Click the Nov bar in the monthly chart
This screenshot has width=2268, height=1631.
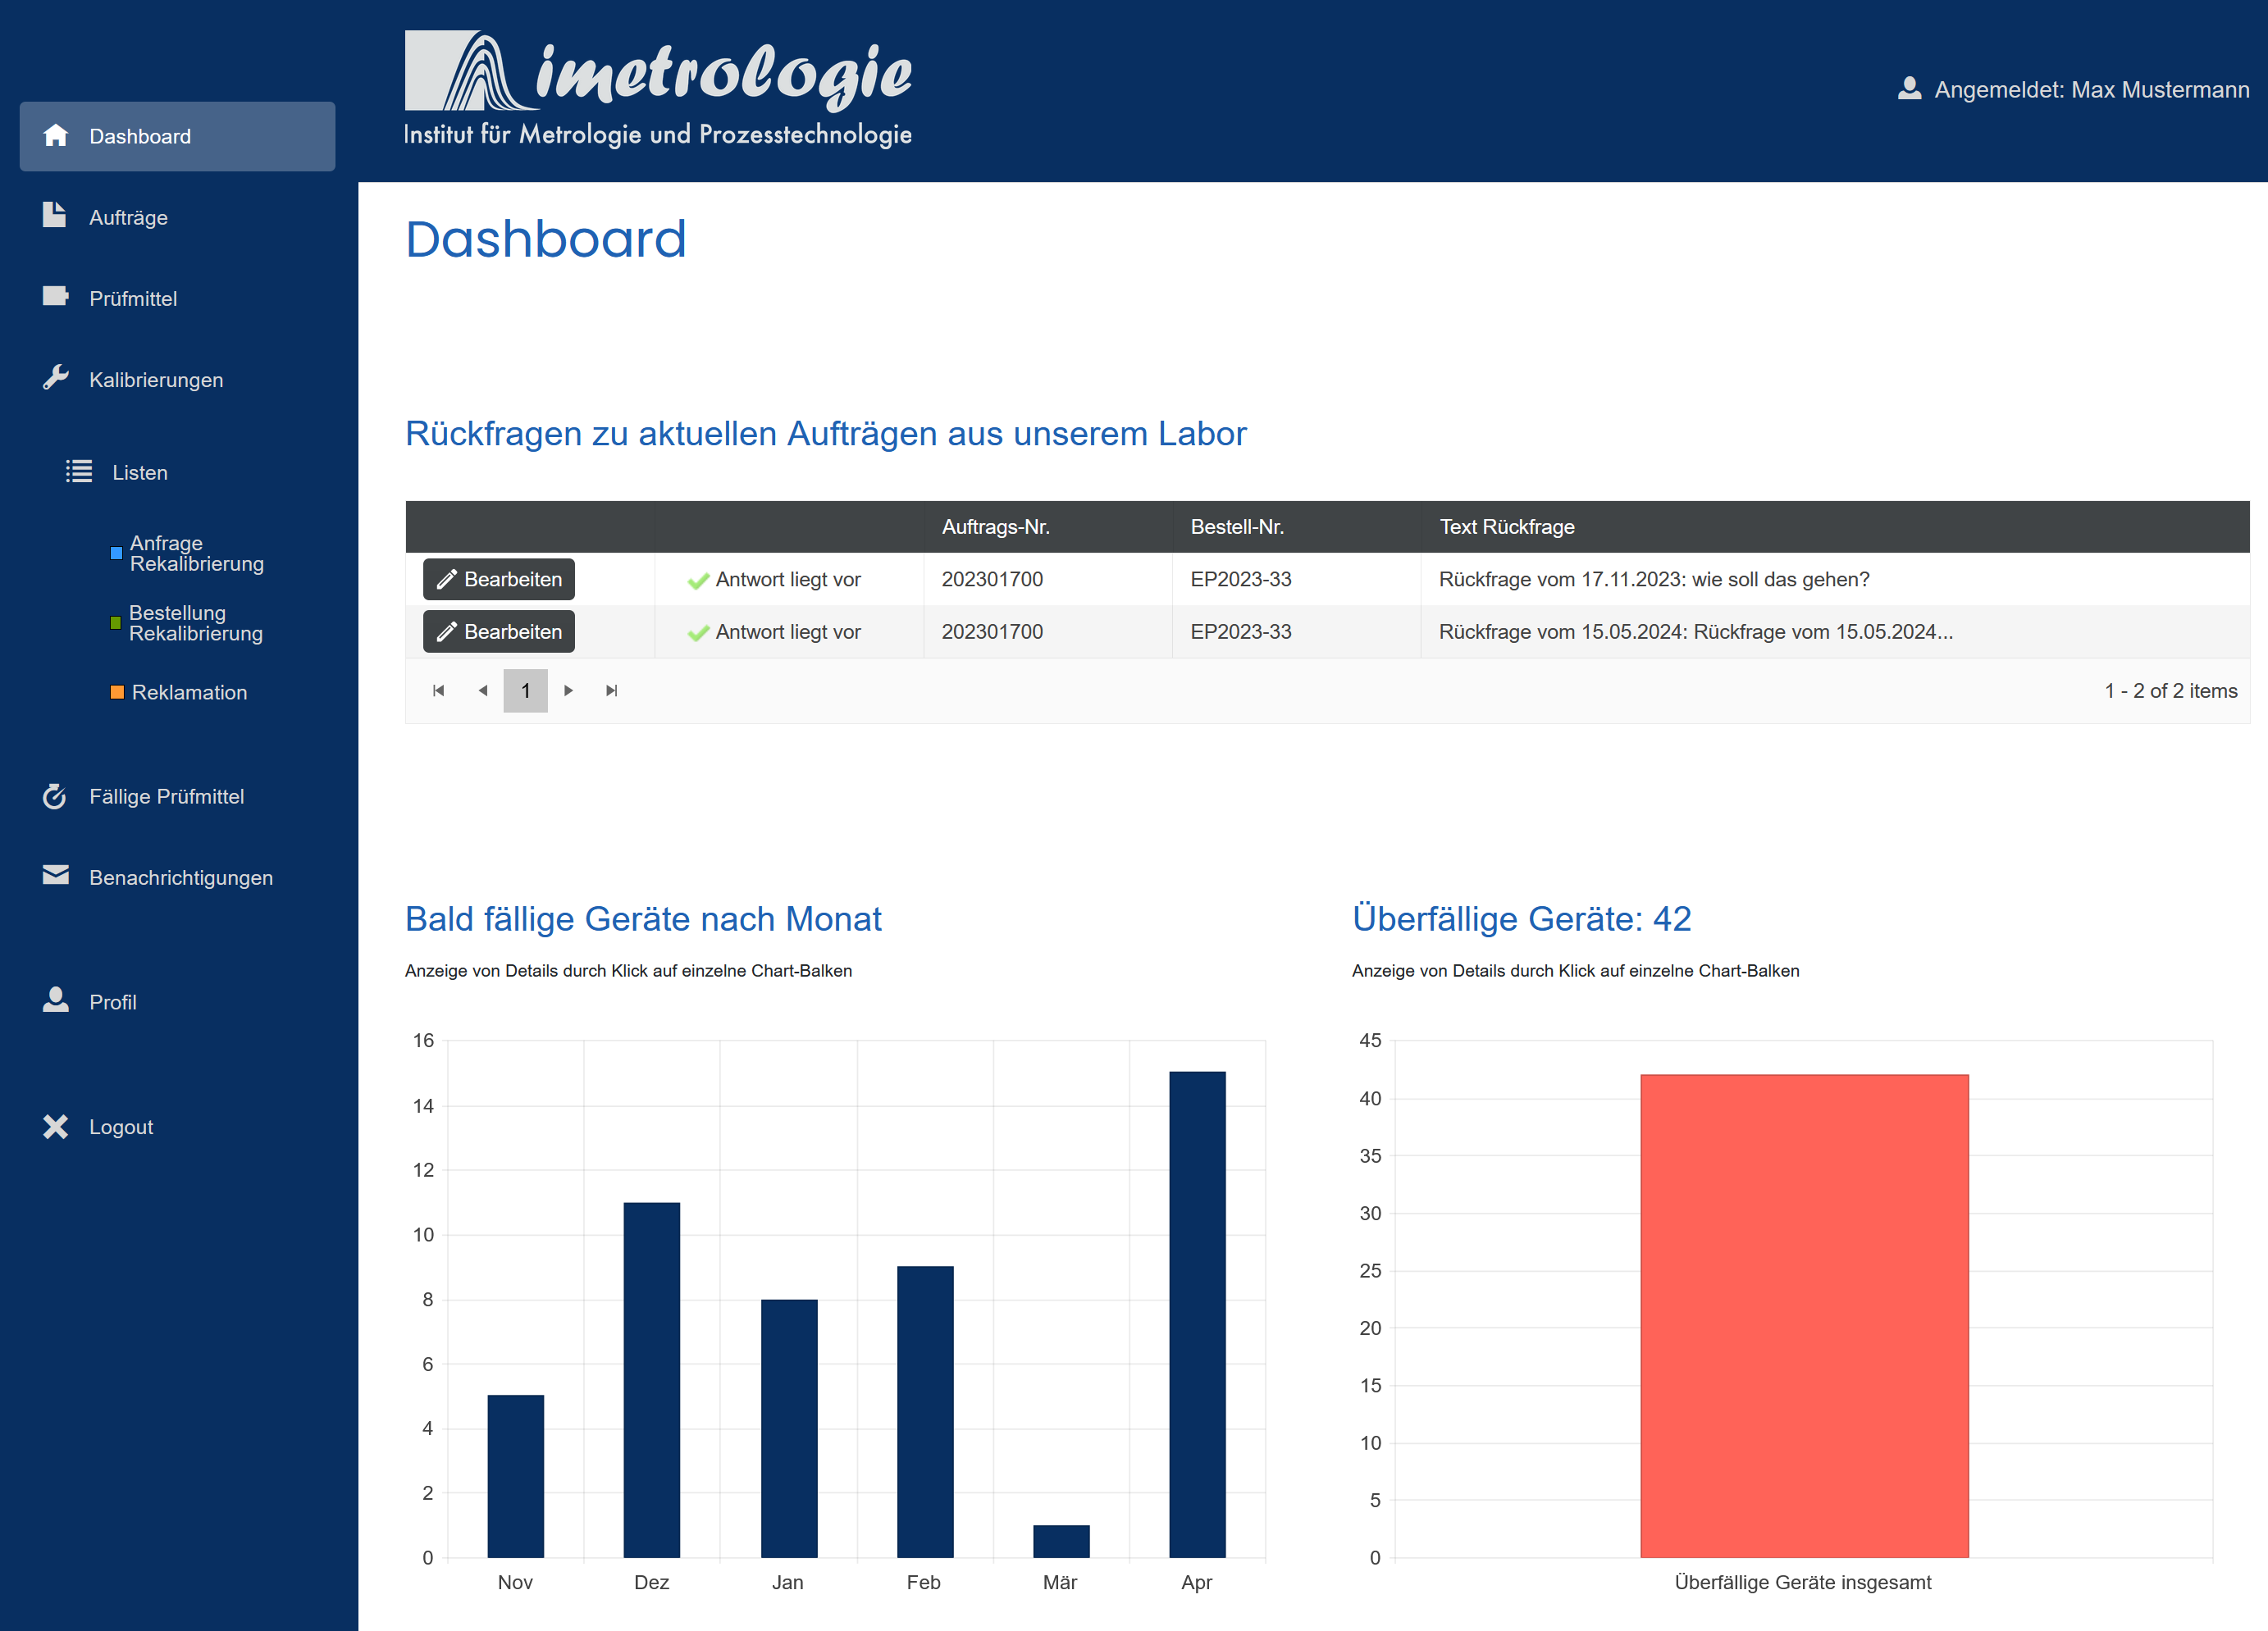tap(516, 1476)
